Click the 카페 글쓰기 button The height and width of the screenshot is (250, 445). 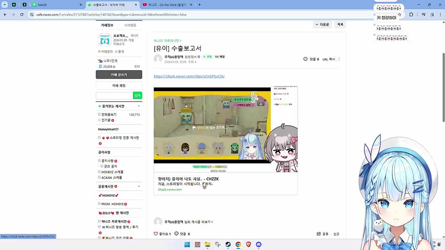coord(119,75)
